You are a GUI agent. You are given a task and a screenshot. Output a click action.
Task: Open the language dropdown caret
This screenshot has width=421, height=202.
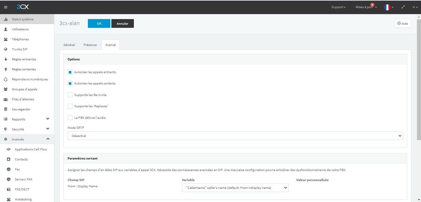(x=393, y=8)
